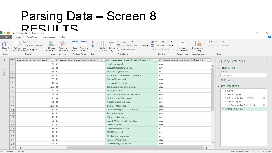Switch to the Transform tab
This screenshot has width=272, height=153.
31,37
